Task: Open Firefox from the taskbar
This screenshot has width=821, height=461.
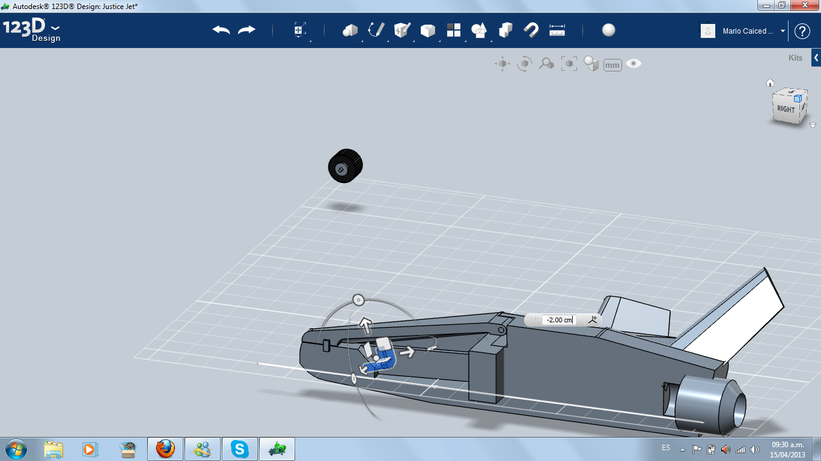Action: pos(165,449)
